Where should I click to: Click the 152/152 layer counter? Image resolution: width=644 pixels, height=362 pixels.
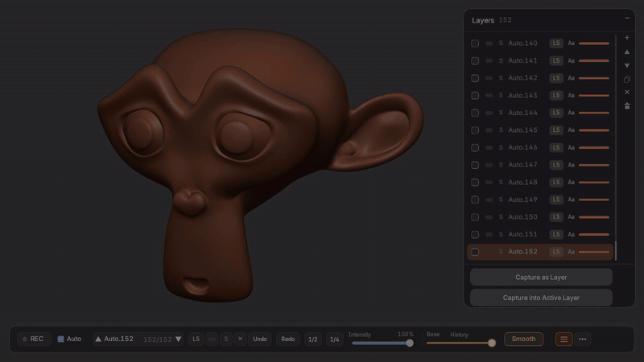[157, 339]
